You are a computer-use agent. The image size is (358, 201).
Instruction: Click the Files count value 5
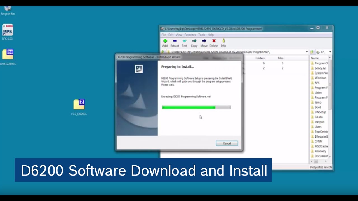(282, 63)
